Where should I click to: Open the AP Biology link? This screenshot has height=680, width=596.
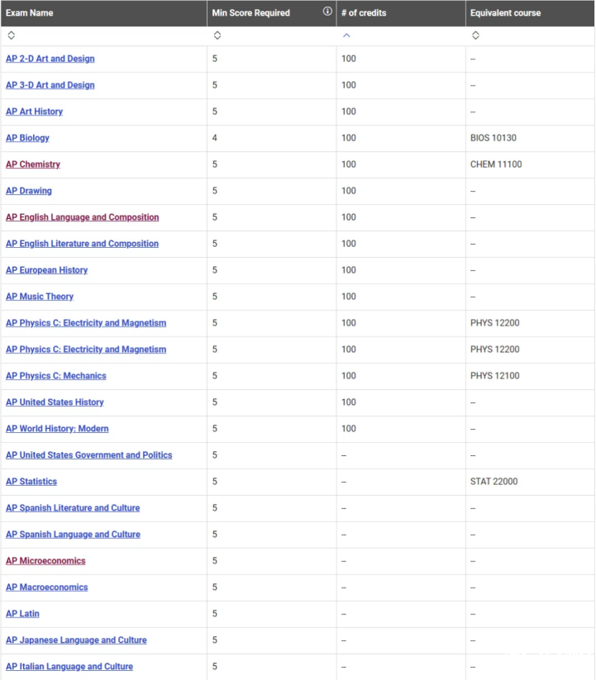click(x=27, y=138)
